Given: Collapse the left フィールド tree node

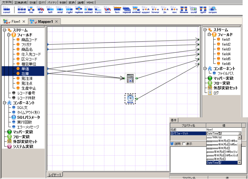Looking at the screenshot, I should 9,35.
